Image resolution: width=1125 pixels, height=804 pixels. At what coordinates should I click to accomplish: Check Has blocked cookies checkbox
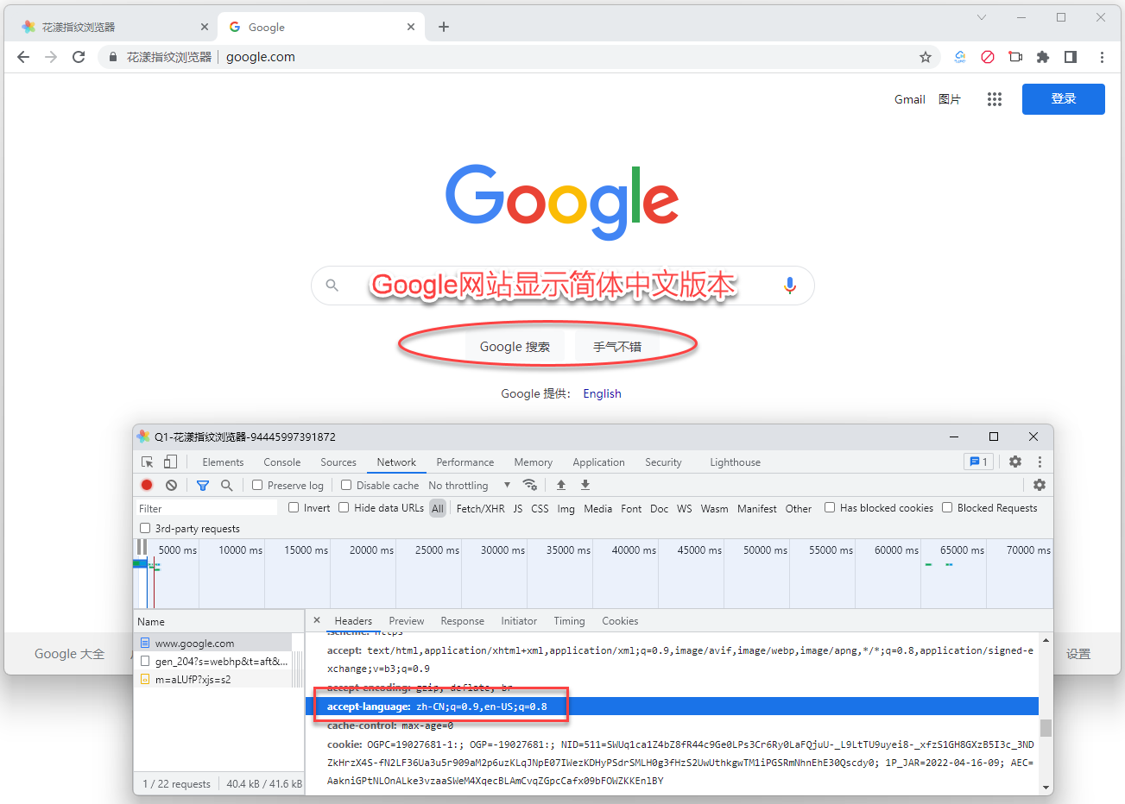[830, 508]
